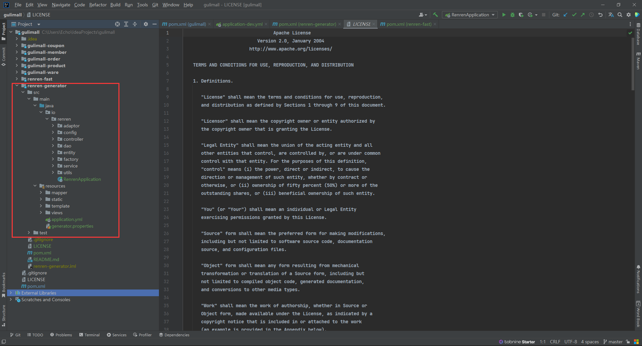
Task: Click the master branch in status bar
Action: [613, 342]
